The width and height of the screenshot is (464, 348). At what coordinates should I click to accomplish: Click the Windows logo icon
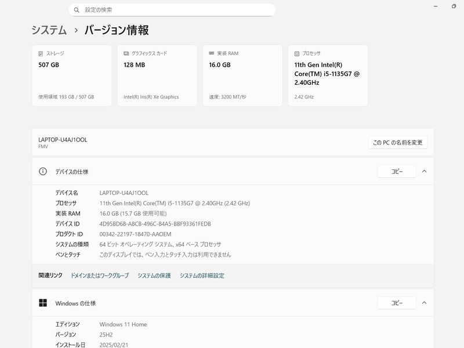(x=42, y=303)
